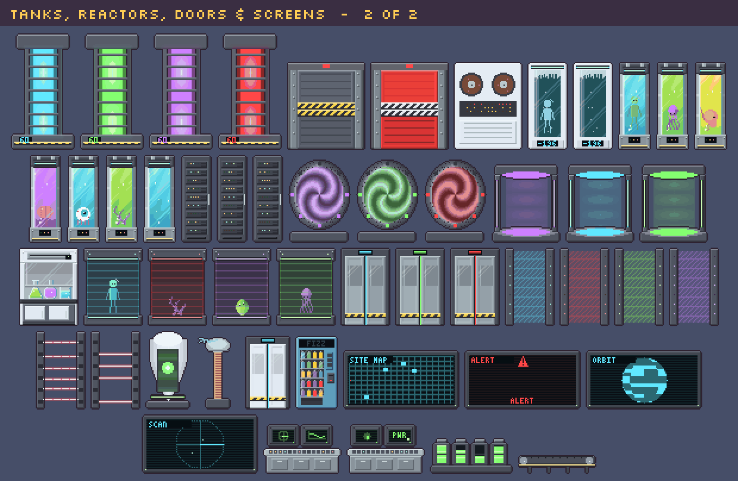The height and width of the screenshot is (481, 738).
Task: Pick the purple forcefield barrier
Action: 694,287
